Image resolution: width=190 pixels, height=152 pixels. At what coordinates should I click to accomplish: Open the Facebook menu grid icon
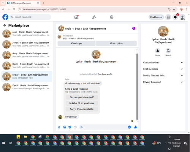tap(168, 17)
